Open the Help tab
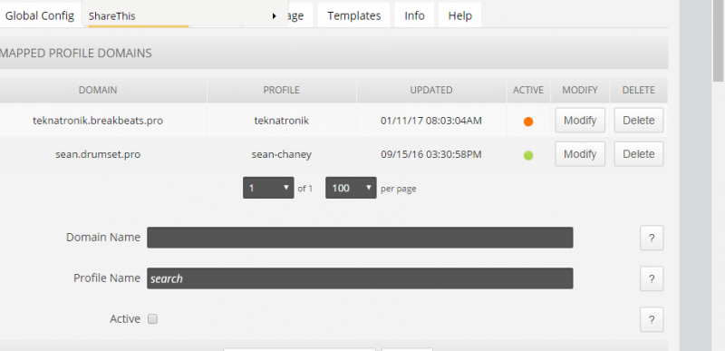725x351 pixels. point(459,15)
